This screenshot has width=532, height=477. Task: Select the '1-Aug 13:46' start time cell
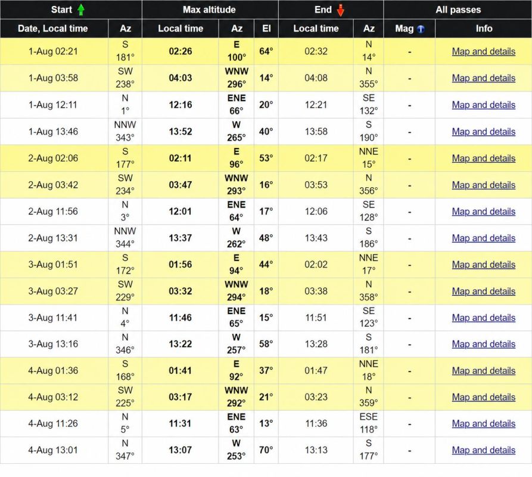click(53, 131)
